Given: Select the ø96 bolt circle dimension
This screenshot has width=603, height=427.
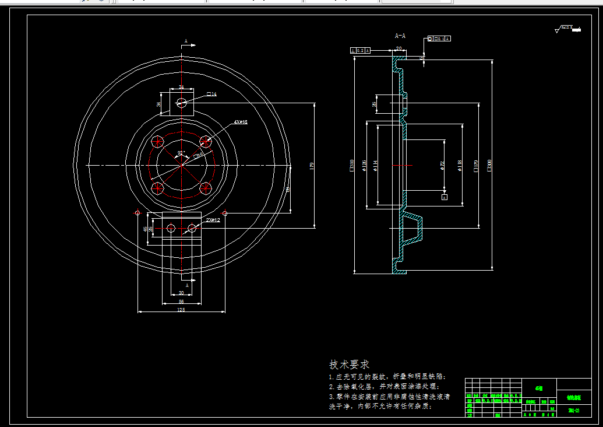Looking at the screenshot, I should pyautogui.click(x=199, y=155).
